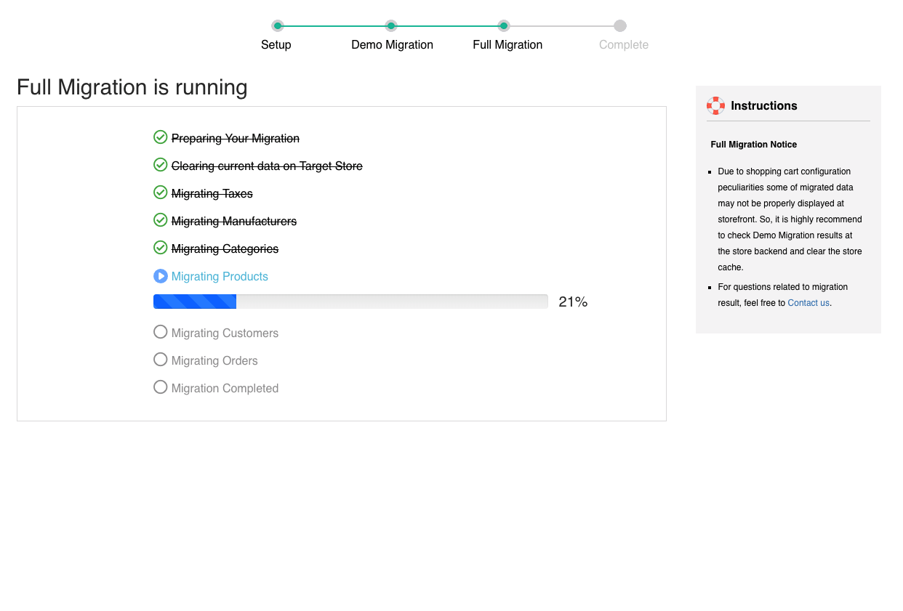
Task: Click the green checkmark beside Migrating Taxes
Action: point(161,193)
